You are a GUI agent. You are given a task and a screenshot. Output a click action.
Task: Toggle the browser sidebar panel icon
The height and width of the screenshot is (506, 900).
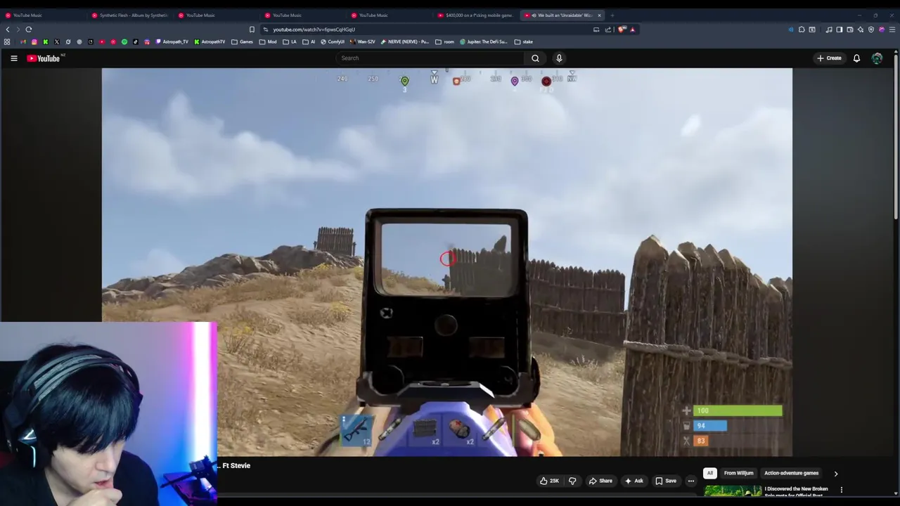tap(840, 30)
